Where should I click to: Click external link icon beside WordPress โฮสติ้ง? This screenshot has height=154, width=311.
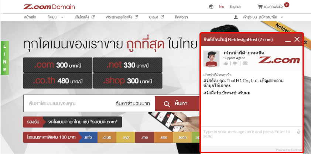pos(136,17)
